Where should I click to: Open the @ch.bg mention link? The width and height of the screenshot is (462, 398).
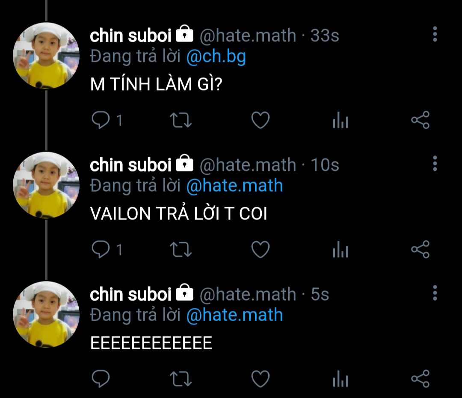216,57
